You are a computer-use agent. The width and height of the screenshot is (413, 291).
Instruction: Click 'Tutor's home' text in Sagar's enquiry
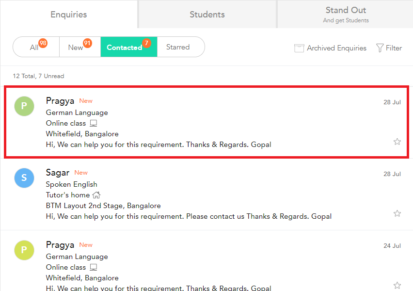coord(68,195)
